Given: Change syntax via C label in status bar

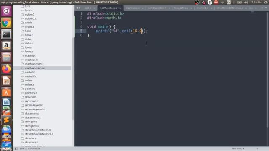Looking at the screenshot, I should coord(257,148).
